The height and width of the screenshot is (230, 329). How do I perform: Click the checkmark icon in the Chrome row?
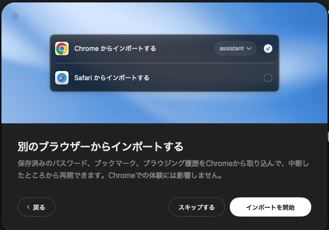click(x=268, y=48)
